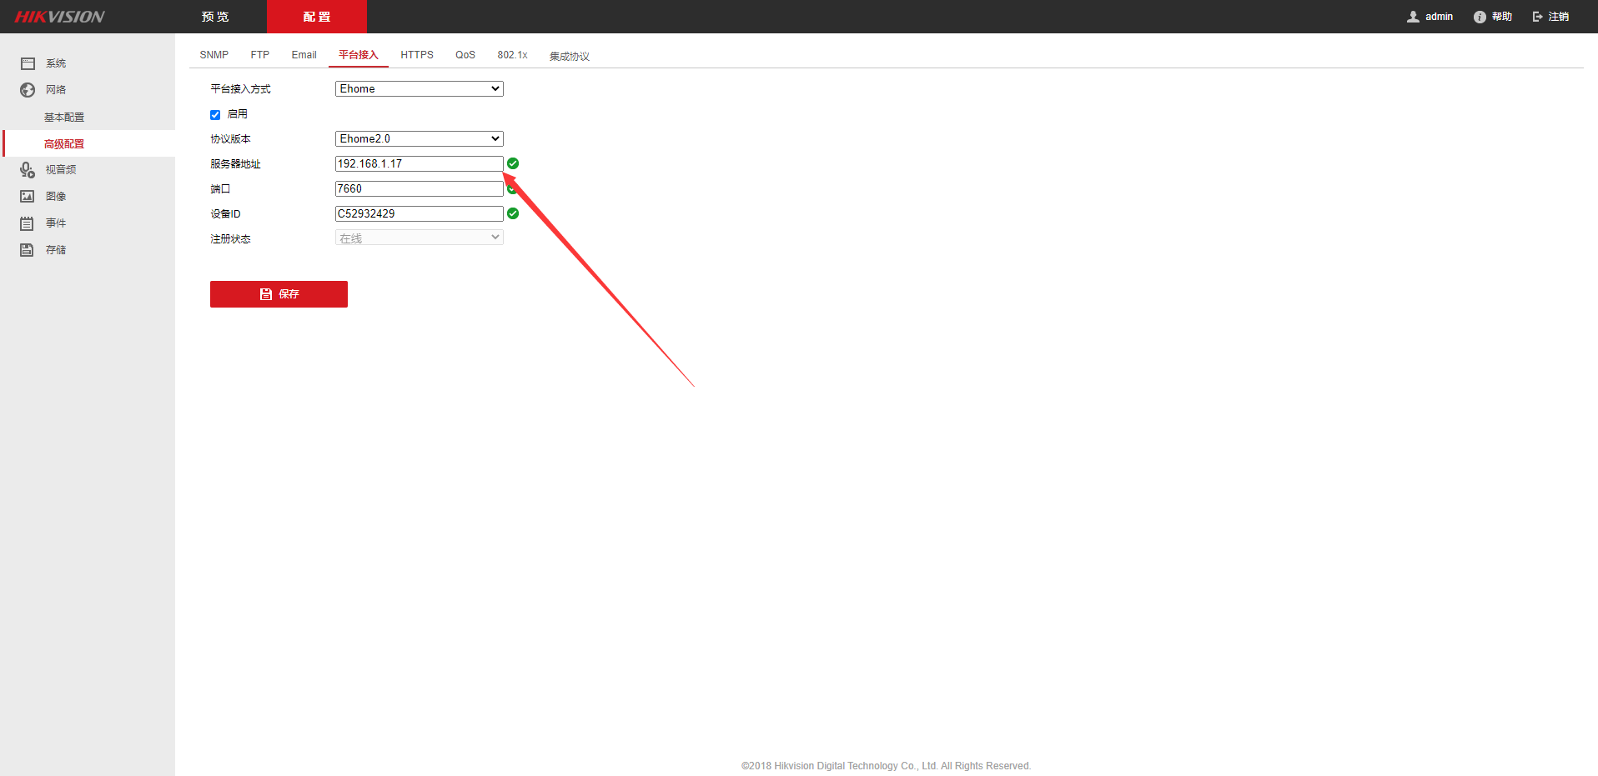Click the 存储 disk icon
The height and width of the screenshot is (776, 1598).
pyautogui.click(x=28, y=250)
